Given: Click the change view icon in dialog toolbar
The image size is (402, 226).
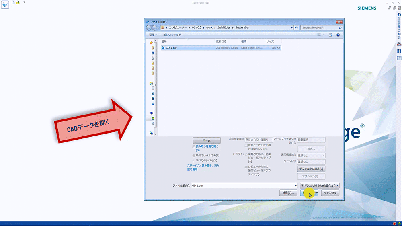Looking at the screenshot, I should tap(319, 35).
